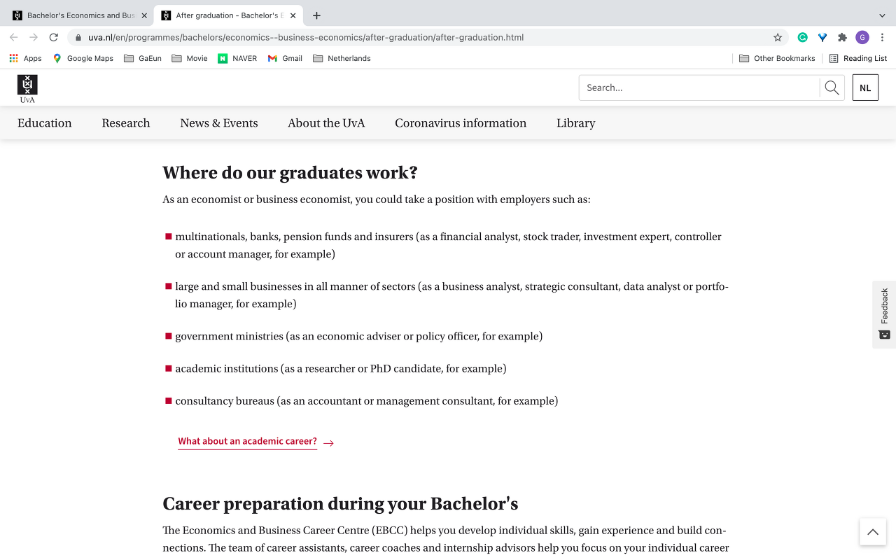Focus the Search input field
Viewport: 896px width, 560px height.
point(699,87)
